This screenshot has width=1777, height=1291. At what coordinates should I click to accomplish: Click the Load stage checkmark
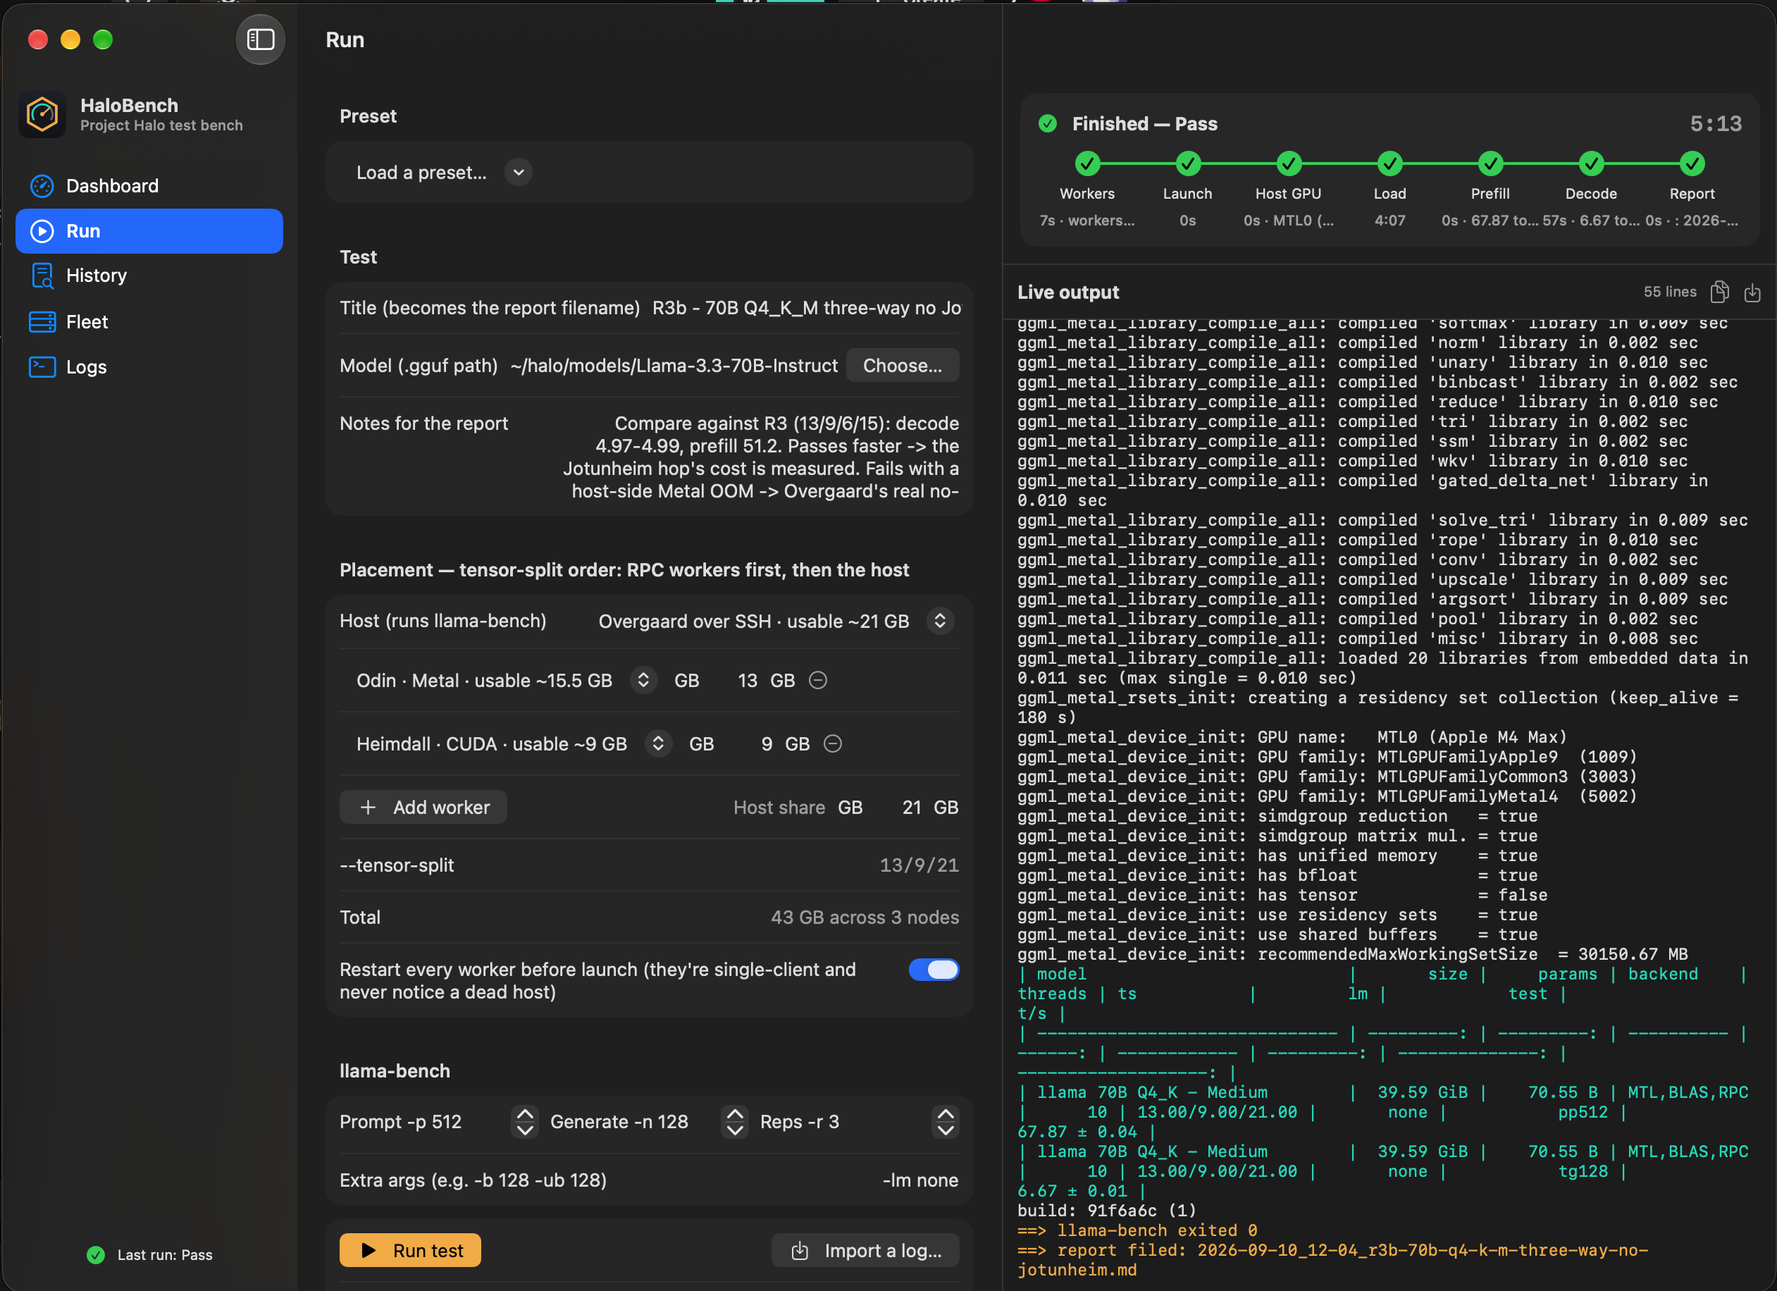[1390, 163]
